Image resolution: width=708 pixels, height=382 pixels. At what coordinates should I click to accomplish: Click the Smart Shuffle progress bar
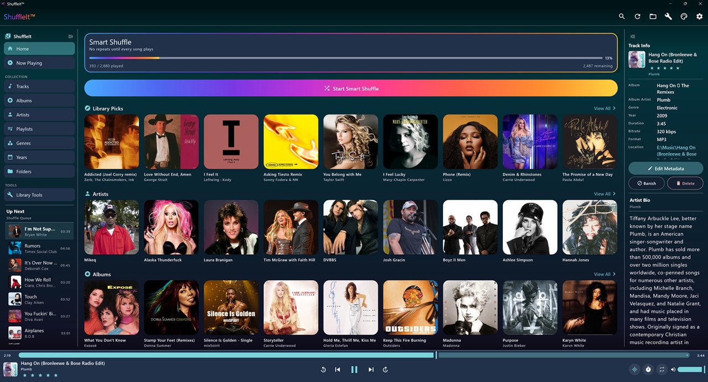click(346, 57)
